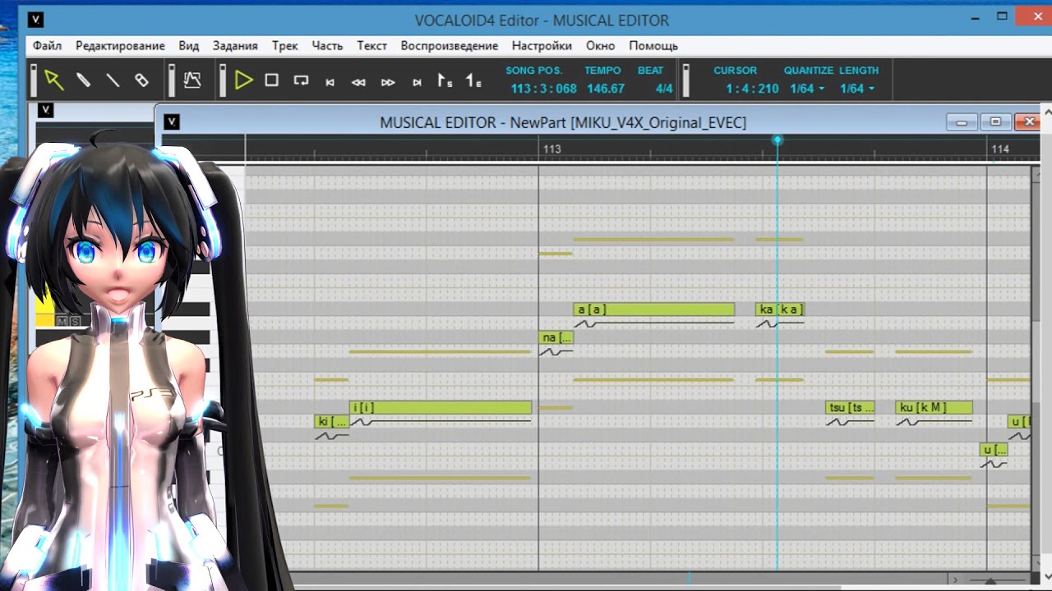Close the MUSICAL EDITOR NewPart sub-window
Image resolution: width=1052 pixels, height=591 pixels.
point(1028,121)
